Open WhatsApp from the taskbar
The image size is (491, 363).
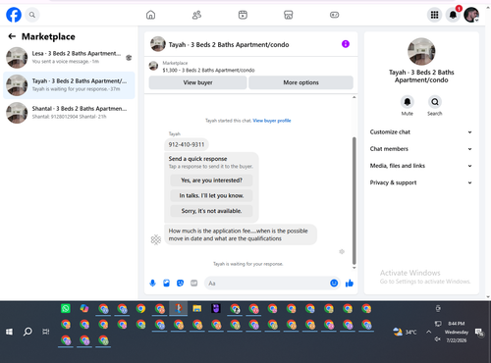click(66, 308)
